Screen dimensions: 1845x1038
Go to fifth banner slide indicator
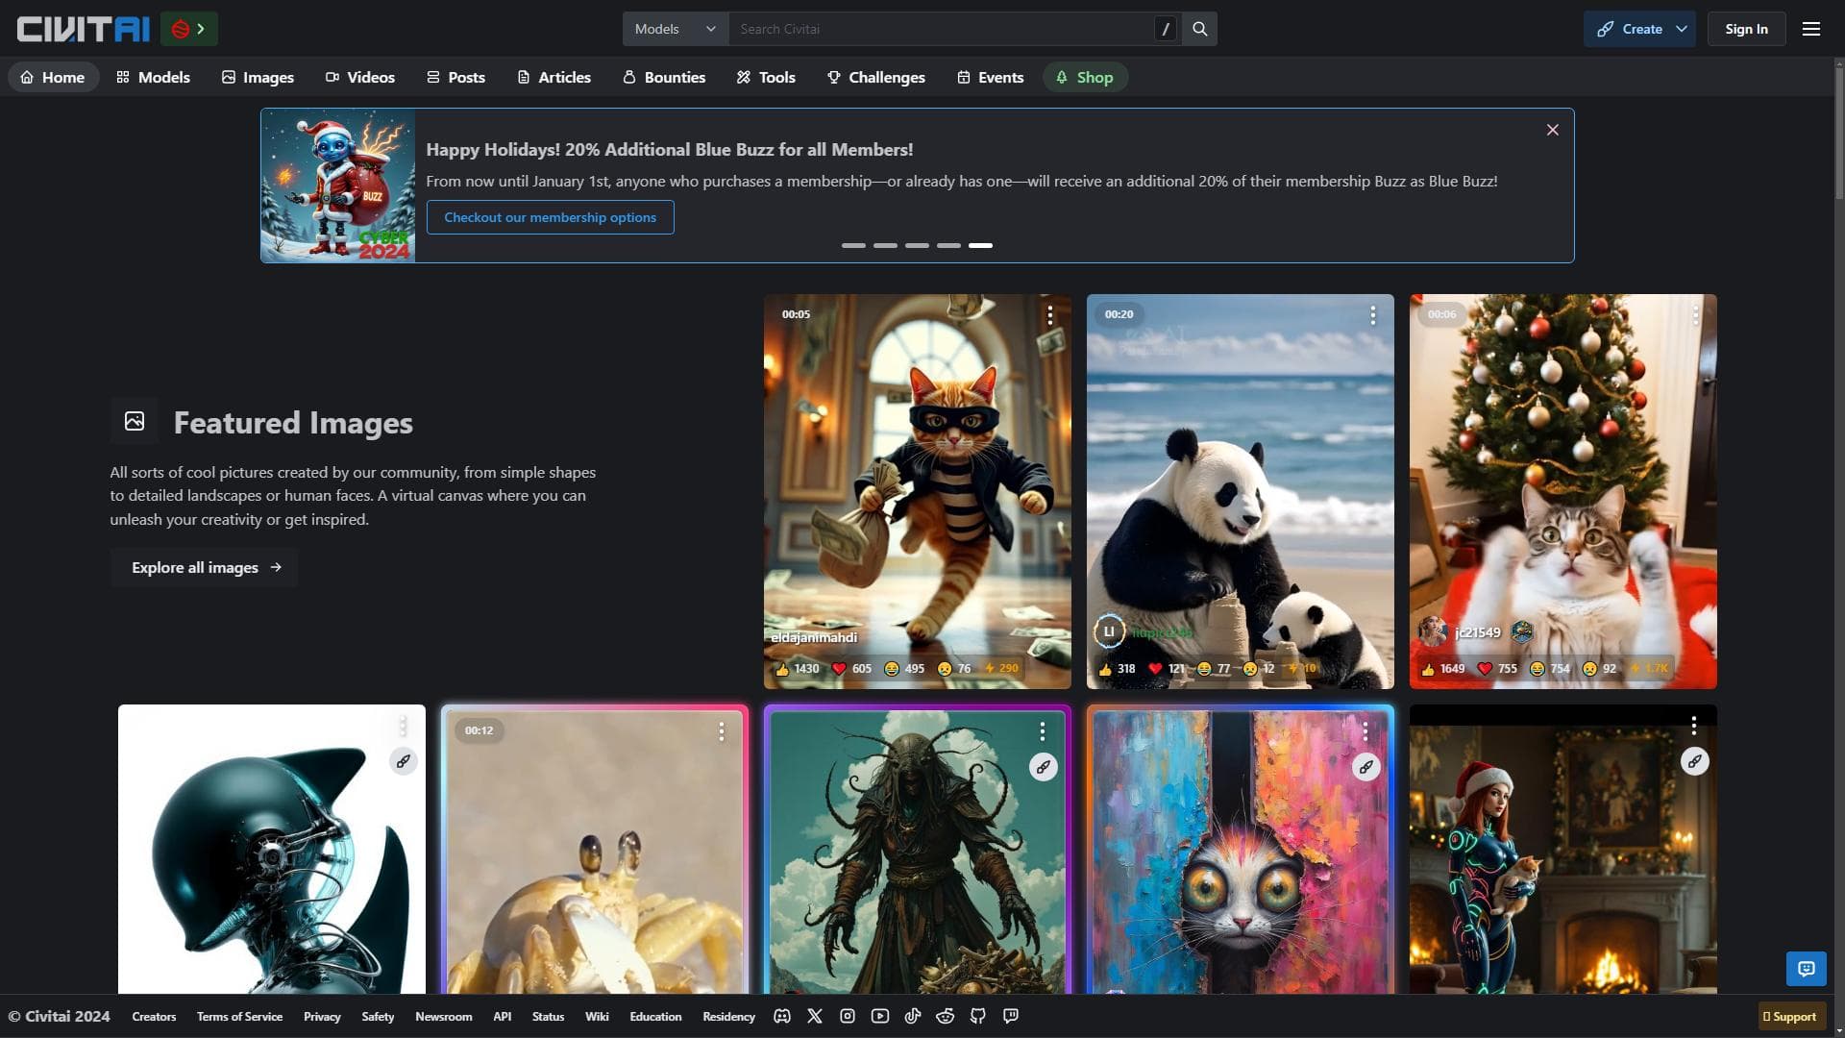[x=980, y=245]
